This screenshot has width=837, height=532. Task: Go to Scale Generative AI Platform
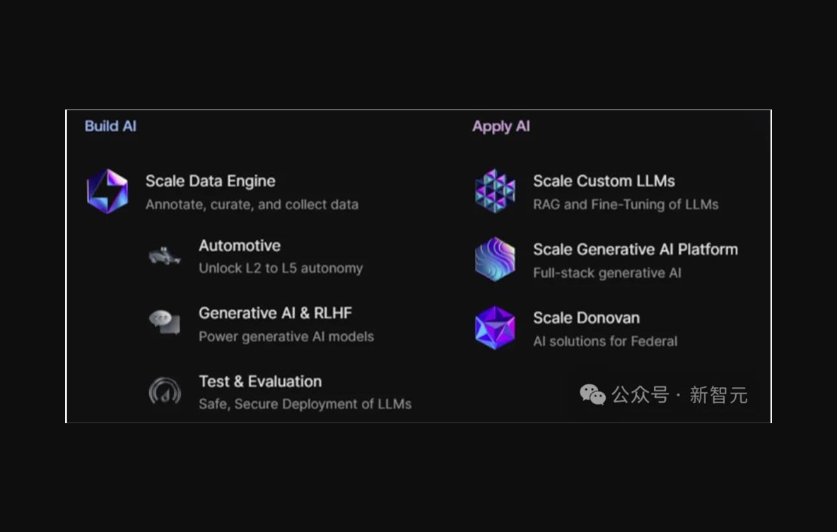point(635,249)
